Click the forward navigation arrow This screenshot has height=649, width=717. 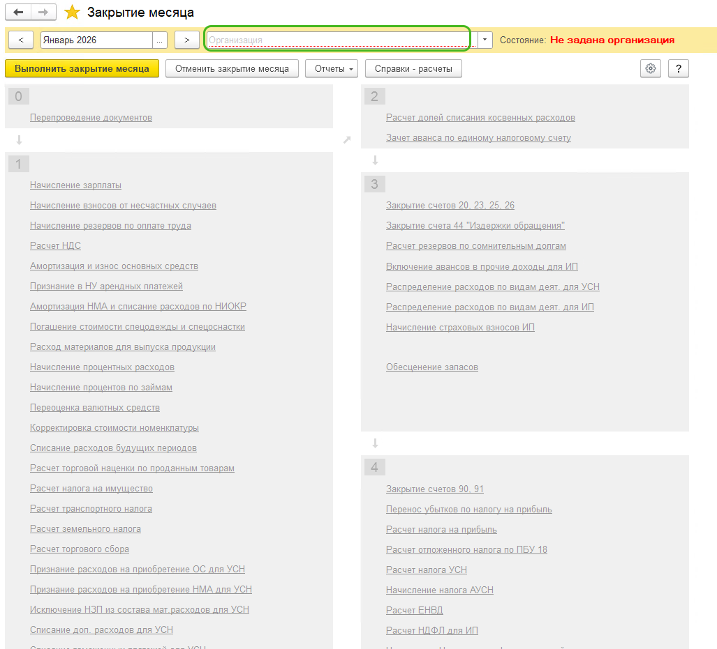[43, 13]
